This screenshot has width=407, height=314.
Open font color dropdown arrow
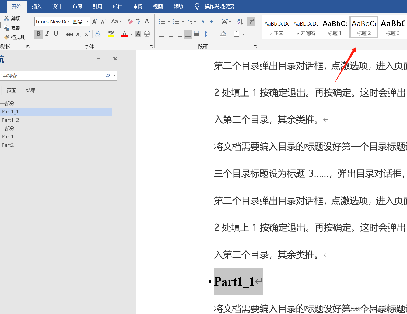131,34
